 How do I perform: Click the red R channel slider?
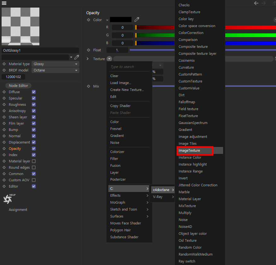[206, 27]
